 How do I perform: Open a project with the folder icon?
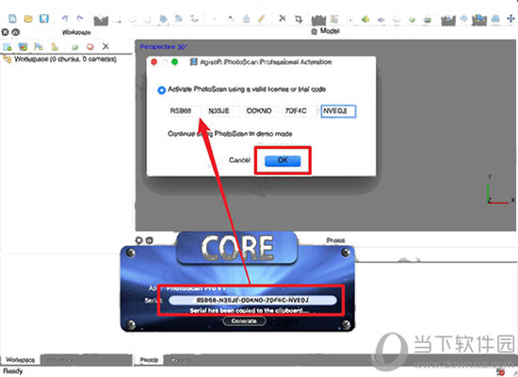28,19
